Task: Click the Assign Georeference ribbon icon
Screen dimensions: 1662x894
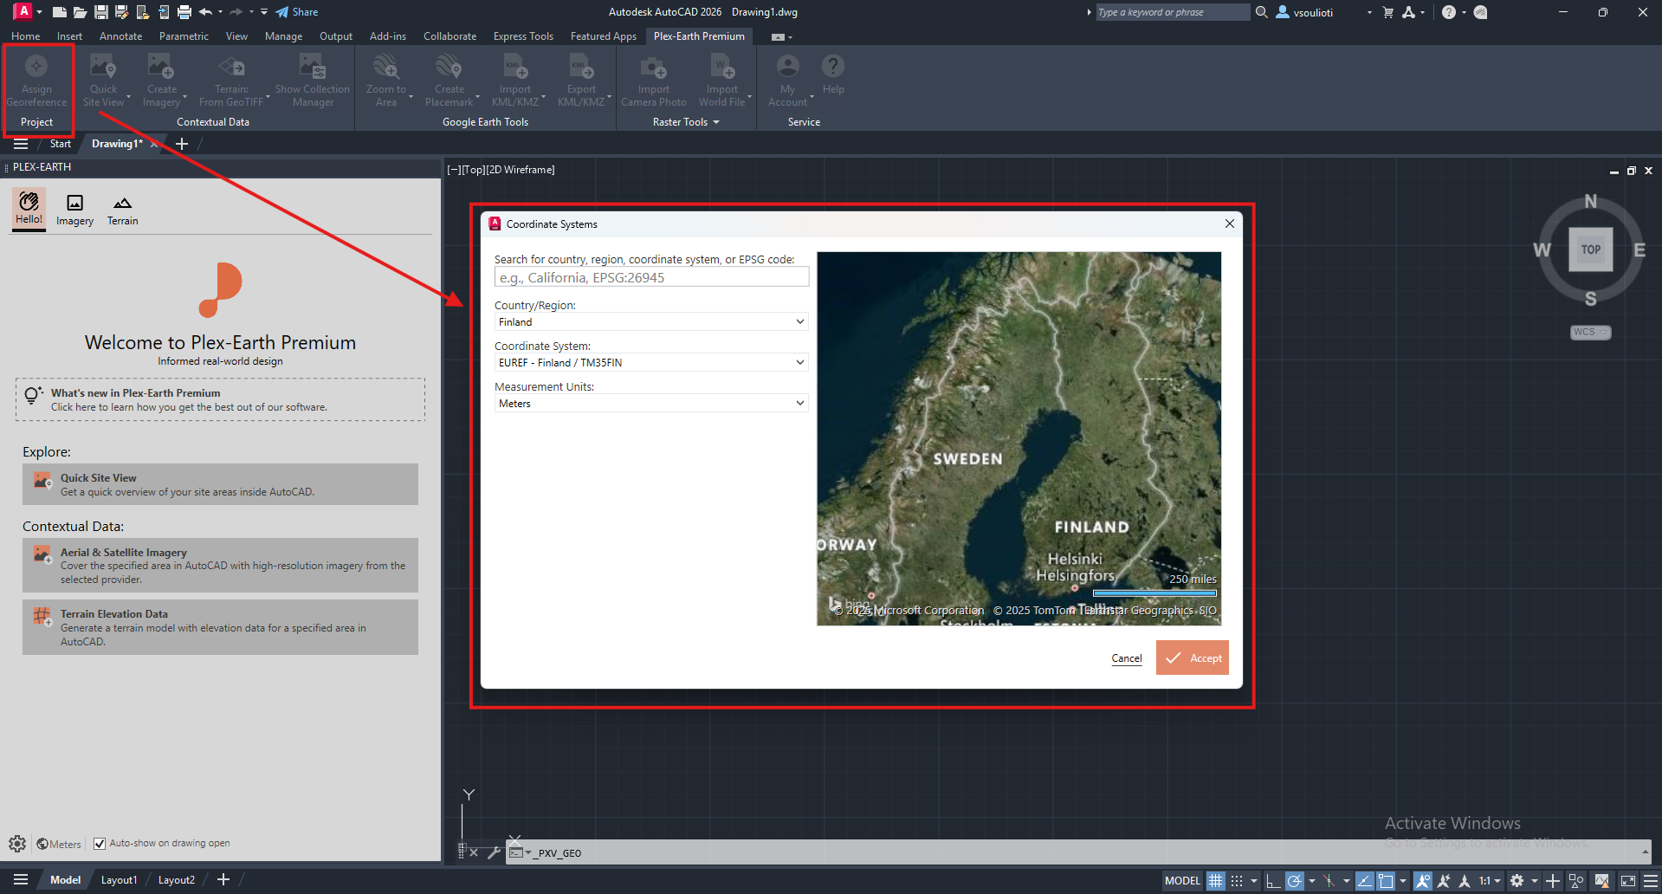Action: pos(36,81)
